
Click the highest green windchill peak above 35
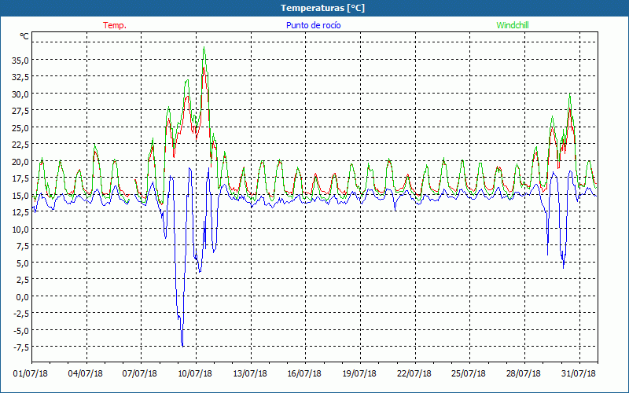point(204,48)
